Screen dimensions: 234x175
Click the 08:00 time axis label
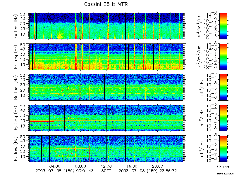pyautogui.click(x=80, y=166)
